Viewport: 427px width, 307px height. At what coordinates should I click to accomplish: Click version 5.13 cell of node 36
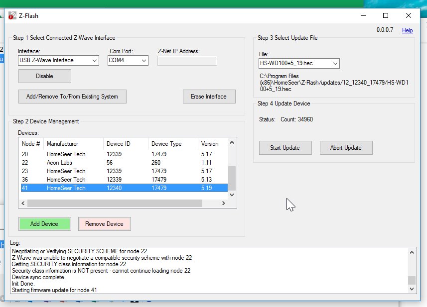(206, 180)
